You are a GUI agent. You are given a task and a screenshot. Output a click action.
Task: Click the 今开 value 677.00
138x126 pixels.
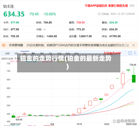pos(15,22)
